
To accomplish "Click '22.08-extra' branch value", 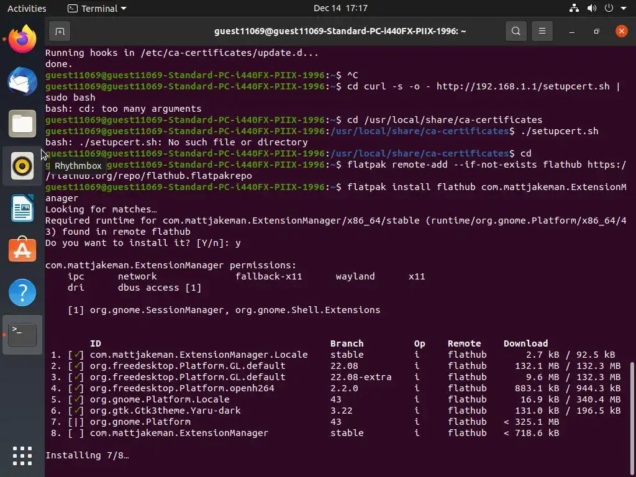I will [361, 377].
